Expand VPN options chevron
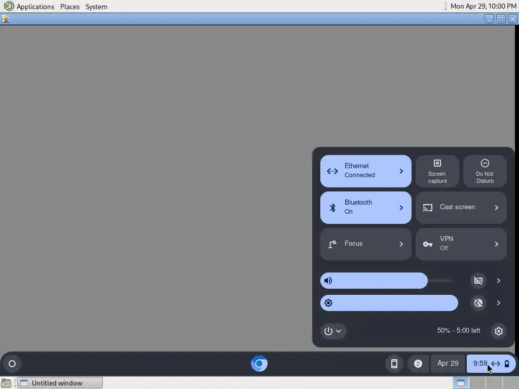This screenshot has width=519, height=389. [497, 244]
